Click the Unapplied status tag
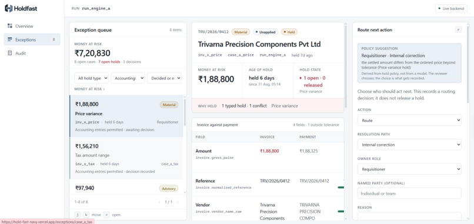 (x=265, y=32)
